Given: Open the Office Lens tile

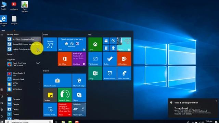Looking at the screenshot, I should click(x=124, y=59).
